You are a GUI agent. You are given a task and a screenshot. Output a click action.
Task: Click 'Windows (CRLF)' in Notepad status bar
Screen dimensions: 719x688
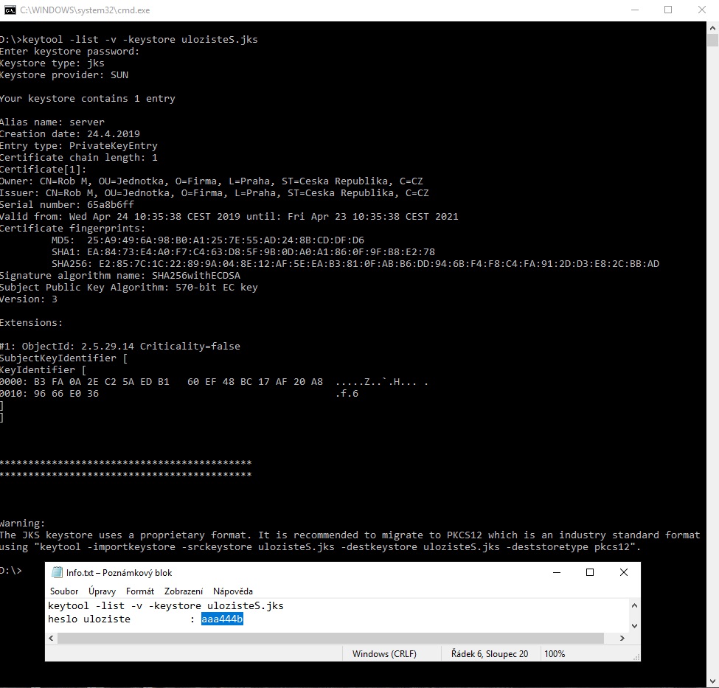point(384,653)
